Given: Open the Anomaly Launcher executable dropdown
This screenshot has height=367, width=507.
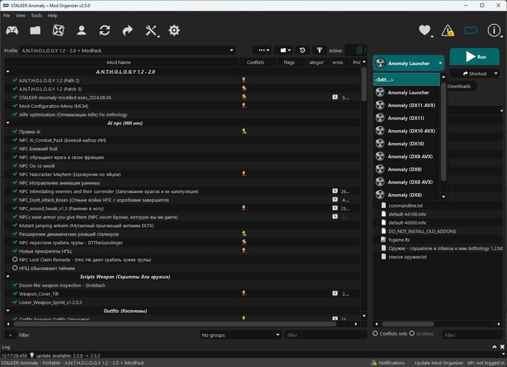Looking at the screenshot, I should point(409,63).
